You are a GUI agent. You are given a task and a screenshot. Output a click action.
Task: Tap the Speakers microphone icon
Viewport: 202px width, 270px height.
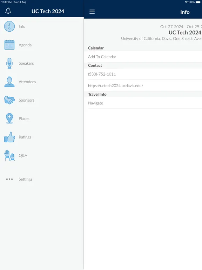tap(9, 63)
